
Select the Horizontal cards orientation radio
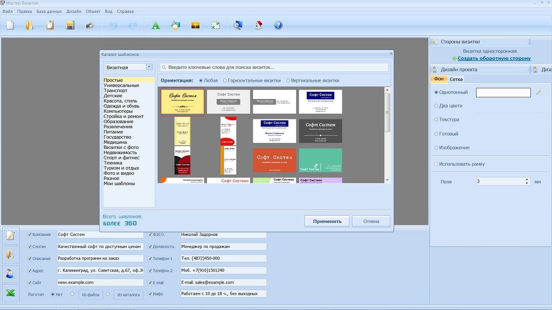click(x=225, y=81)
